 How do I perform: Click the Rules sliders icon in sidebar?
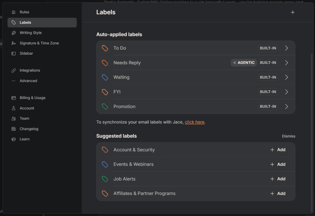[x=14, y=12]
